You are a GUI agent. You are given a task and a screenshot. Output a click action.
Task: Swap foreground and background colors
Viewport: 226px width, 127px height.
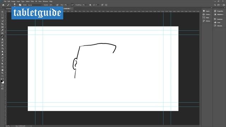click(x=3, y=79)
